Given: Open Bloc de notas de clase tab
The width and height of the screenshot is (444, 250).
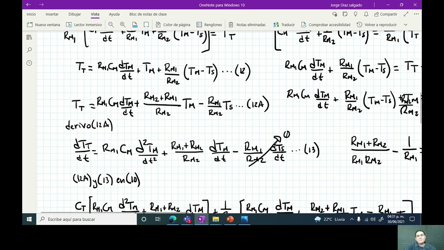Looking at the screenshot, I should coord(148,14).
